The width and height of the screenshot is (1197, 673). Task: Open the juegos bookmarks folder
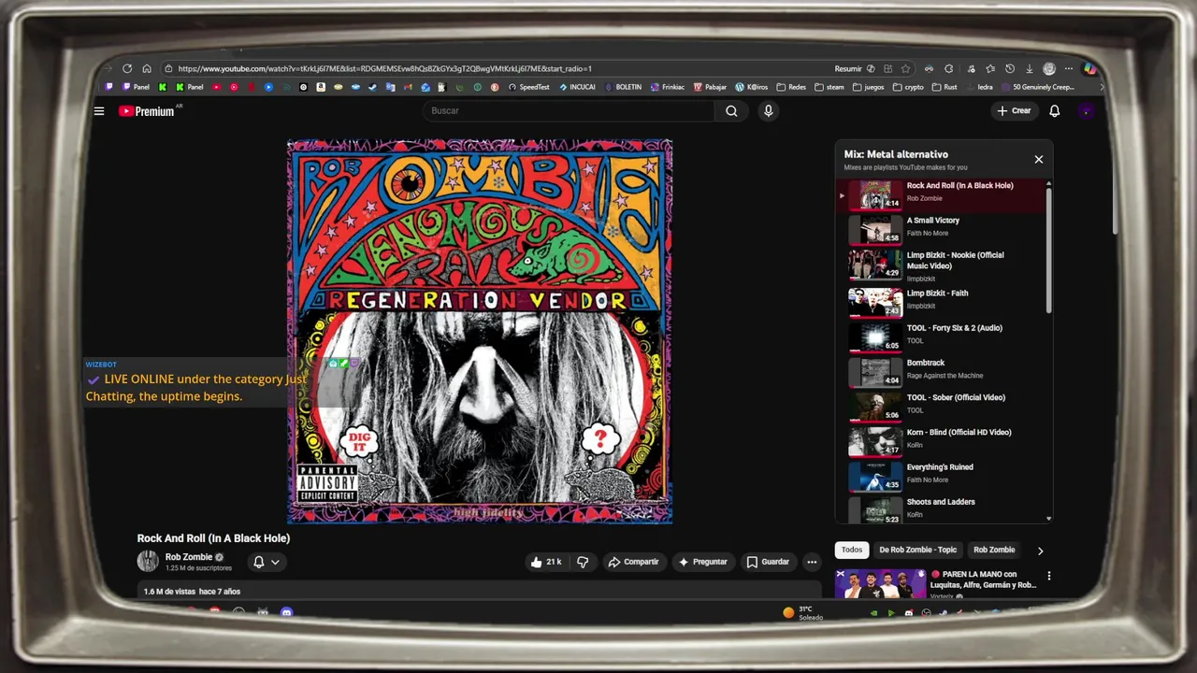[x=868, y=87]
